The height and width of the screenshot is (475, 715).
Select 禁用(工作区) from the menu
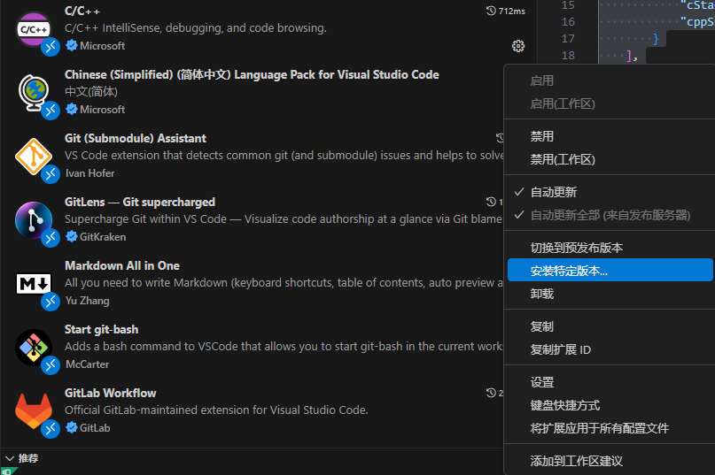[610, 159]
